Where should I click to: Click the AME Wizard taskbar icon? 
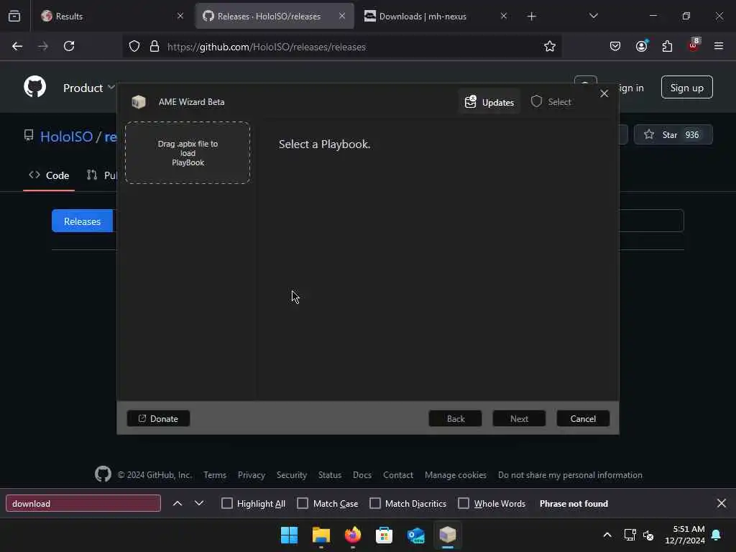point(447,535)
